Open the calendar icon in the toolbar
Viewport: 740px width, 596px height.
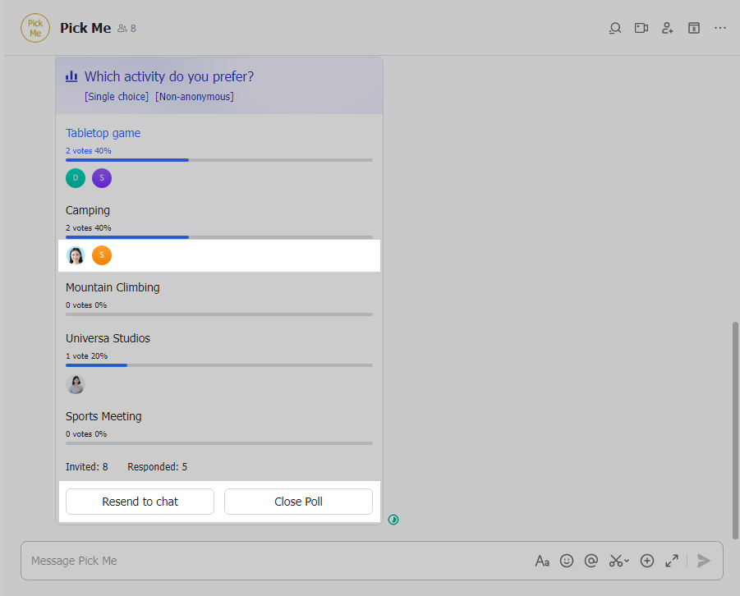pos(693,27)
